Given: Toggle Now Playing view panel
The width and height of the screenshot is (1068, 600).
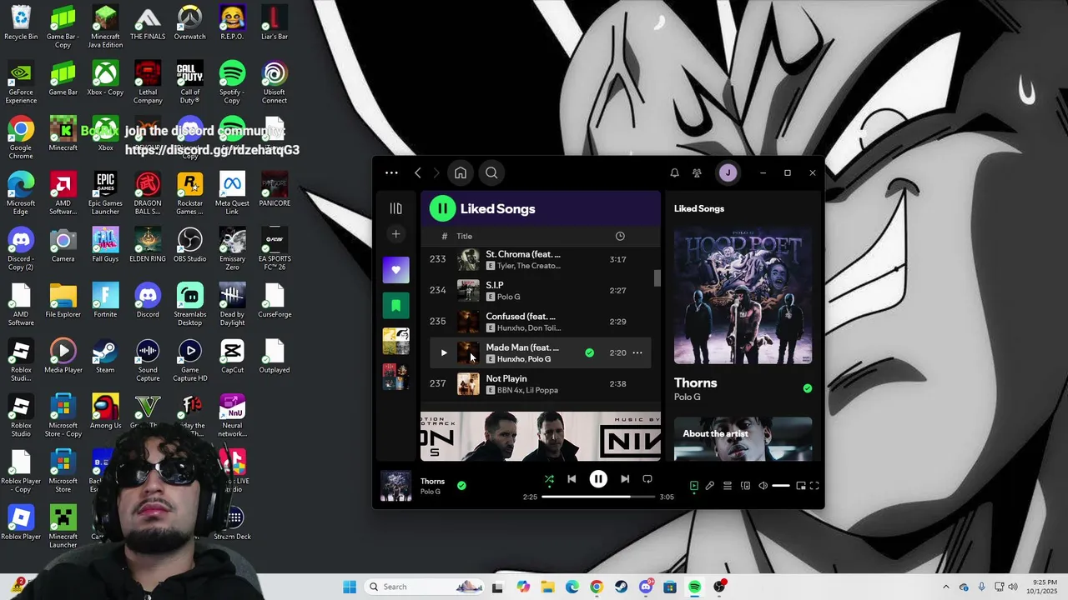Looking at the screenshot, I should (x=693, y=486).
